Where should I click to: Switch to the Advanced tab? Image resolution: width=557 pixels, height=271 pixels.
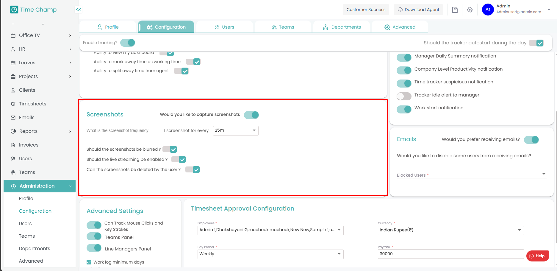click(x=400, y=27)
